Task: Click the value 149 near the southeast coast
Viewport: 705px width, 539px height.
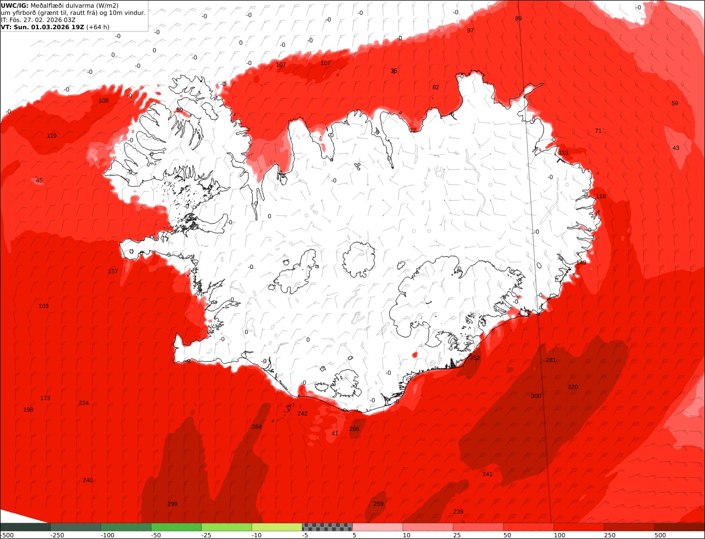Action: click(582, 262)
